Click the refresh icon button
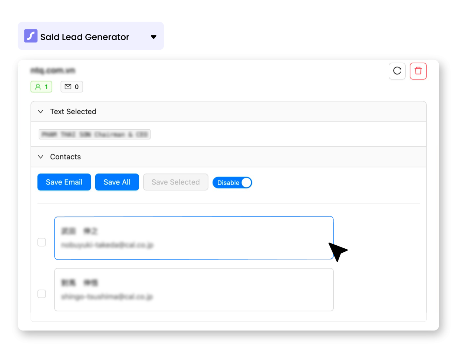This screenshot has height=345, width=465. (x=397, y=71)
